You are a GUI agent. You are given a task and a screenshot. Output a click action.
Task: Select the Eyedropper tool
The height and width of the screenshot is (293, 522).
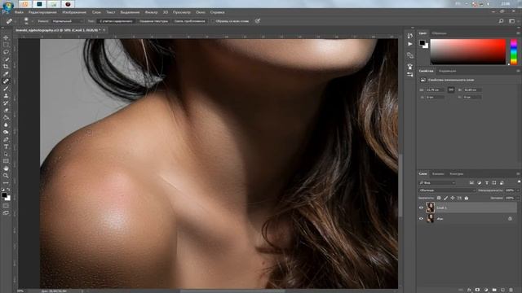point(6,74)
